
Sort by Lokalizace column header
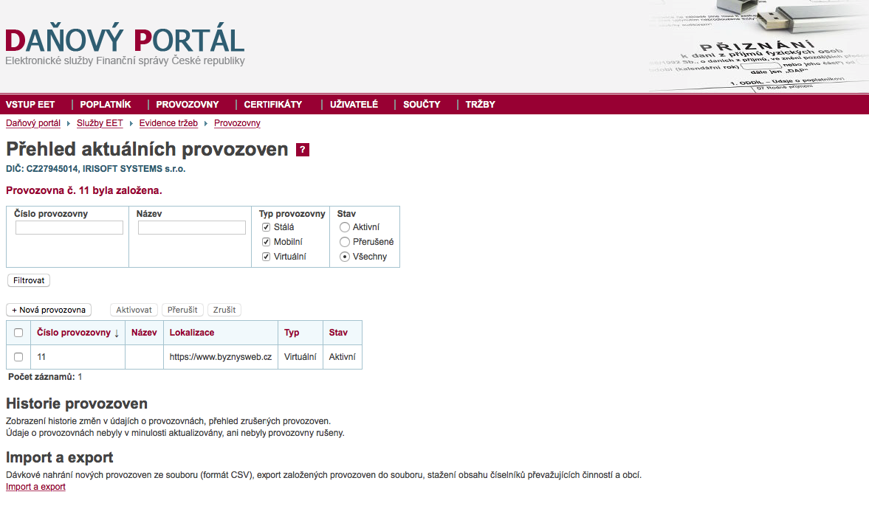coord(192,333)
